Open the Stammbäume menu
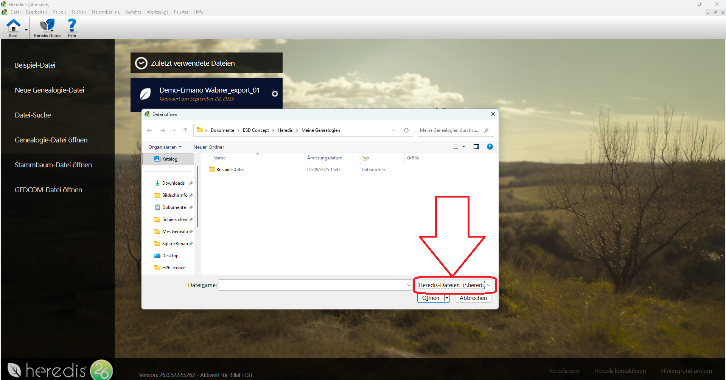Screen dimensions: 726x380 [x=106, y=12]
